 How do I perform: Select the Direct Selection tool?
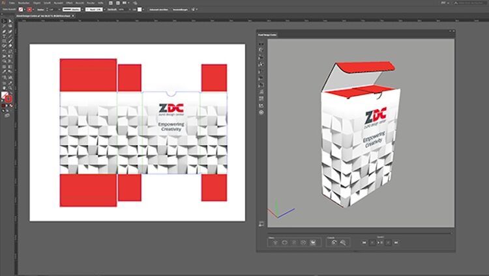[10, 21]
